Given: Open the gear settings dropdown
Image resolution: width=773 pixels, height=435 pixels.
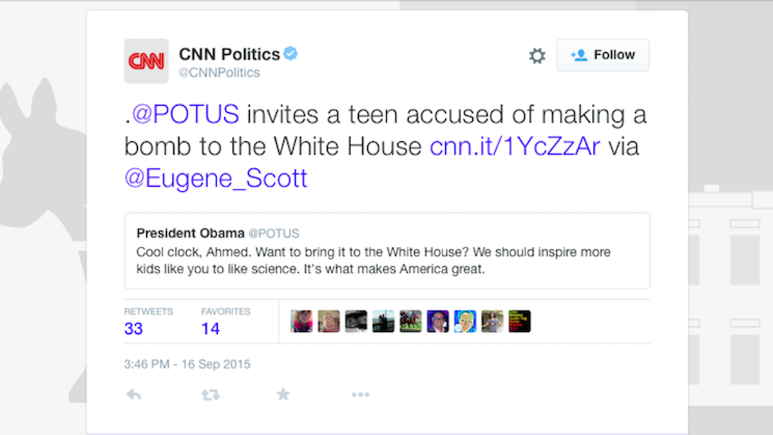Looking at the screenshot, I should click(537, 56).
